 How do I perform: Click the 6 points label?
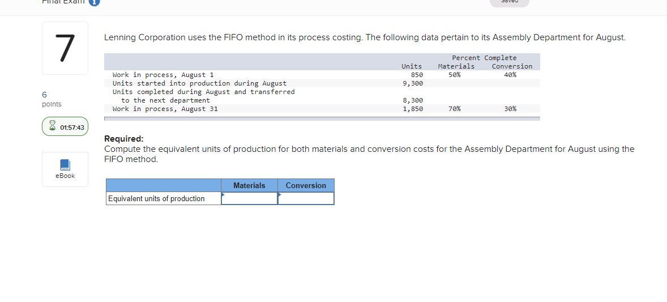pyautogui.click(x=52, y=99)
